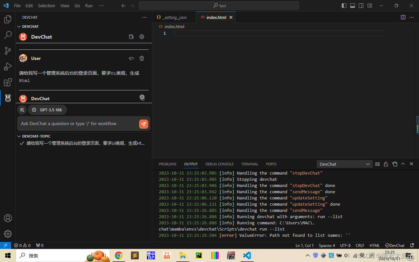Click the Customize Layout icon
Viewport: 419px width, 262px height.
coord(370,6)
